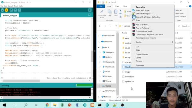The width and height of the screenshot is (192, 108).
Task: Switch to the Home ribbon tab
Action: click(x=109, y=6)
